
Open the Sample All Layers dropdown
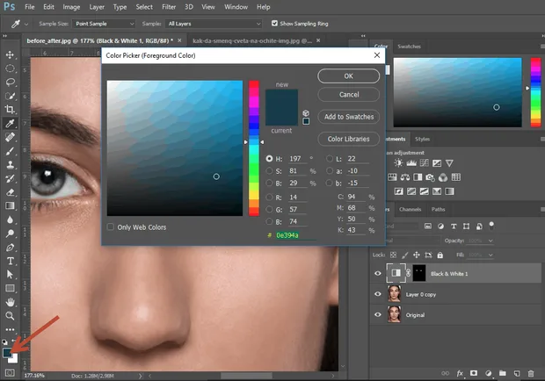coord(213,24)
